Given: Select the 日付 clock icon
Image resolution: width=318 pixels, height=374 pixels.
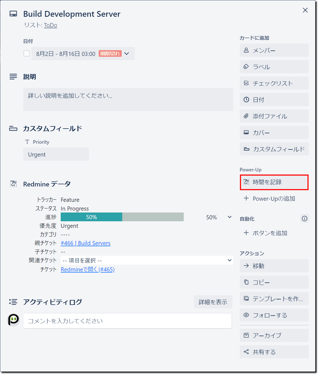Looking at the screenshot, I should coord(246,100).
